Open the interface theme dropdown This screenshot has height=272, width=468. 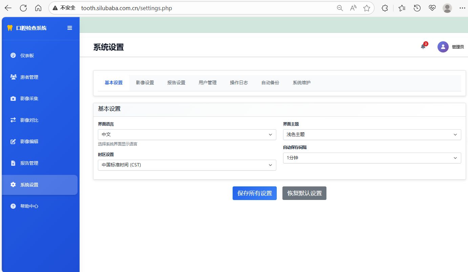[372, 135]
